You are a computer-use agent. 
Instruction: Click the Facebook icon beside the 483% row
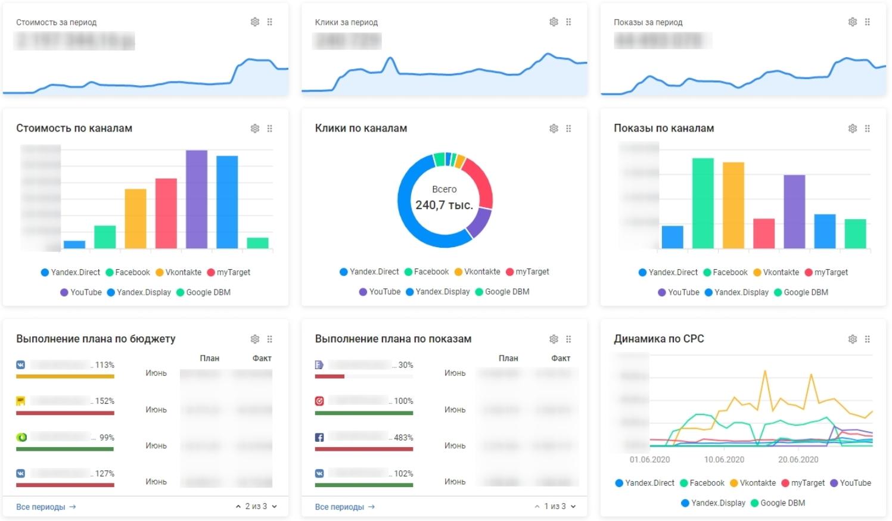coord(319,438)
